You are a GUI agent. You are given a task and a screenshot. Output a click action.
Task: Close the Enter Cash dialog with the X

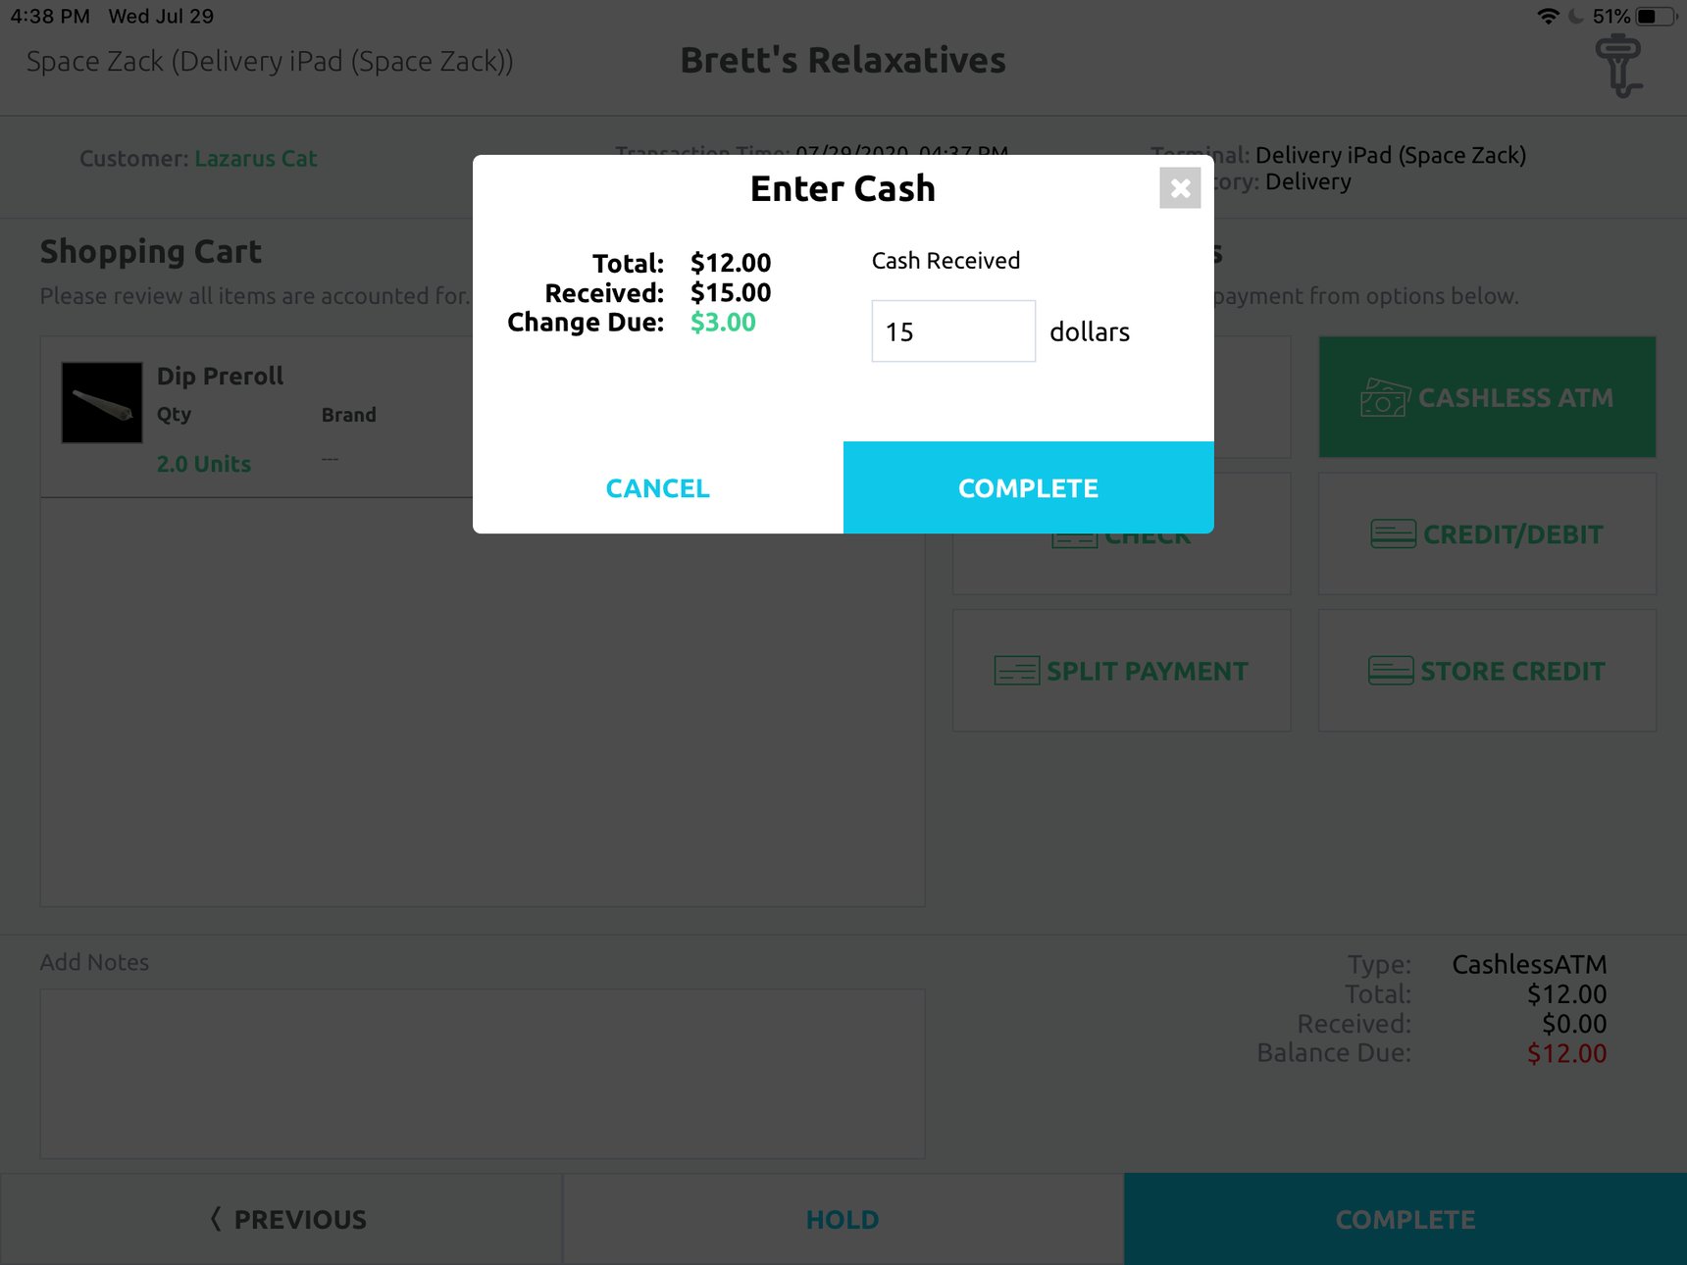pyautogui.click(x=1181, y=188)
